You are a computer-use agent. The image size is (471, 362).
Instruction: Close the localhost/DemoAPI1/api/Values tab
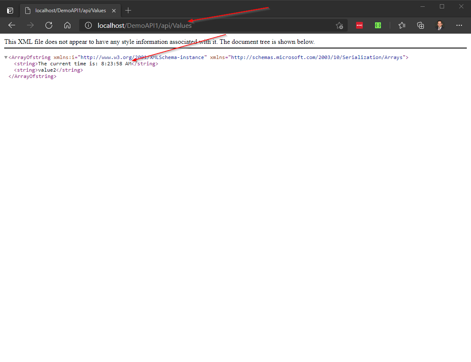coord(114,11)
